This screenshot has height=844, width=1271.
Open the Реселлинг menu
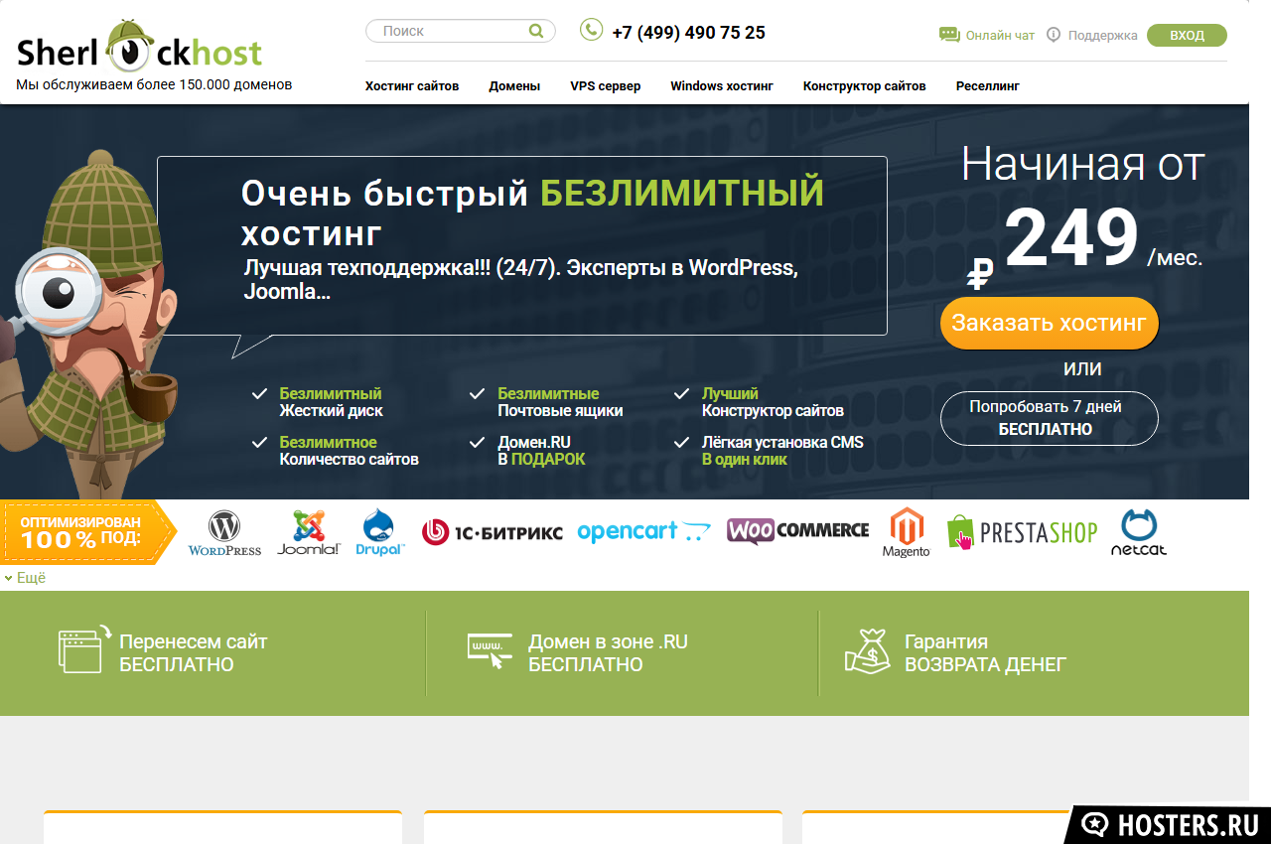pyautogui.click(x=988, y=86)
